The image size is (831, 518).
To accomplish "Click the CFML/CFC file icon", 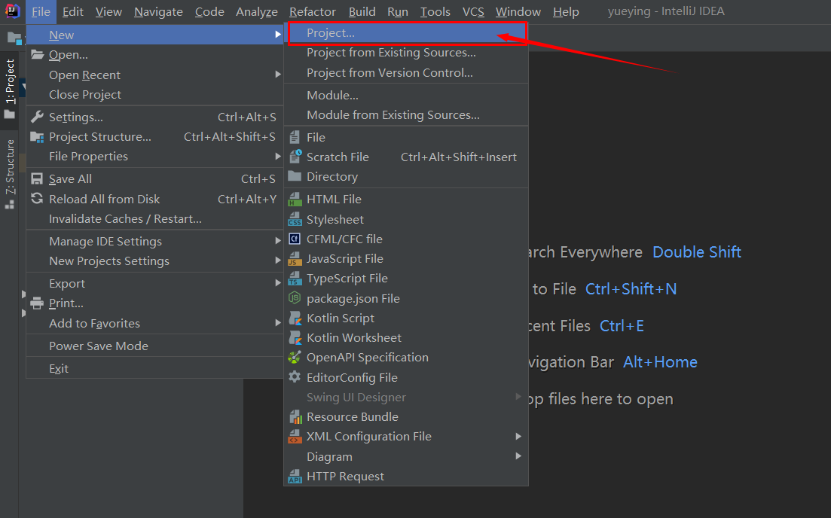I will [295, 239].
